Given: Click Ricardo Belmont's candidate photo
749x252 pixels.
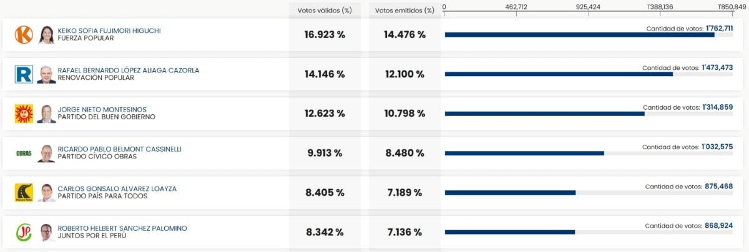Looking at the screenshot, I should coord(46,153).
